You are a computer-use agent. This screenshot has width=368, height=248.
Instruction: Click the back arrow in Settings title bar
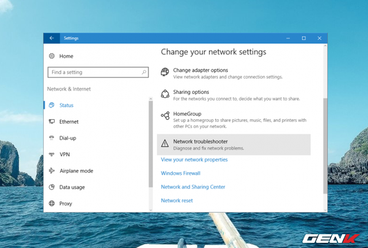coord(52,38)
